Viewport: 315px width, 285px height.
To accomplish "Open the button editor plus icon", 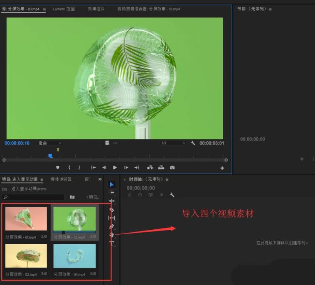I will [x=222, y=168].
